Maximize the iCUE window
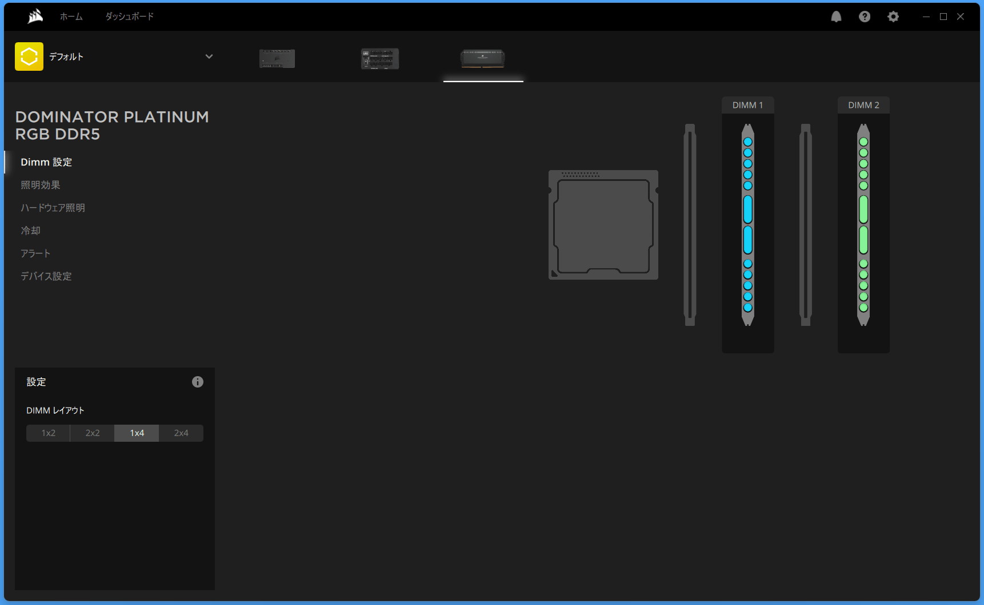The image size is (984, 605). coord(943,17)
